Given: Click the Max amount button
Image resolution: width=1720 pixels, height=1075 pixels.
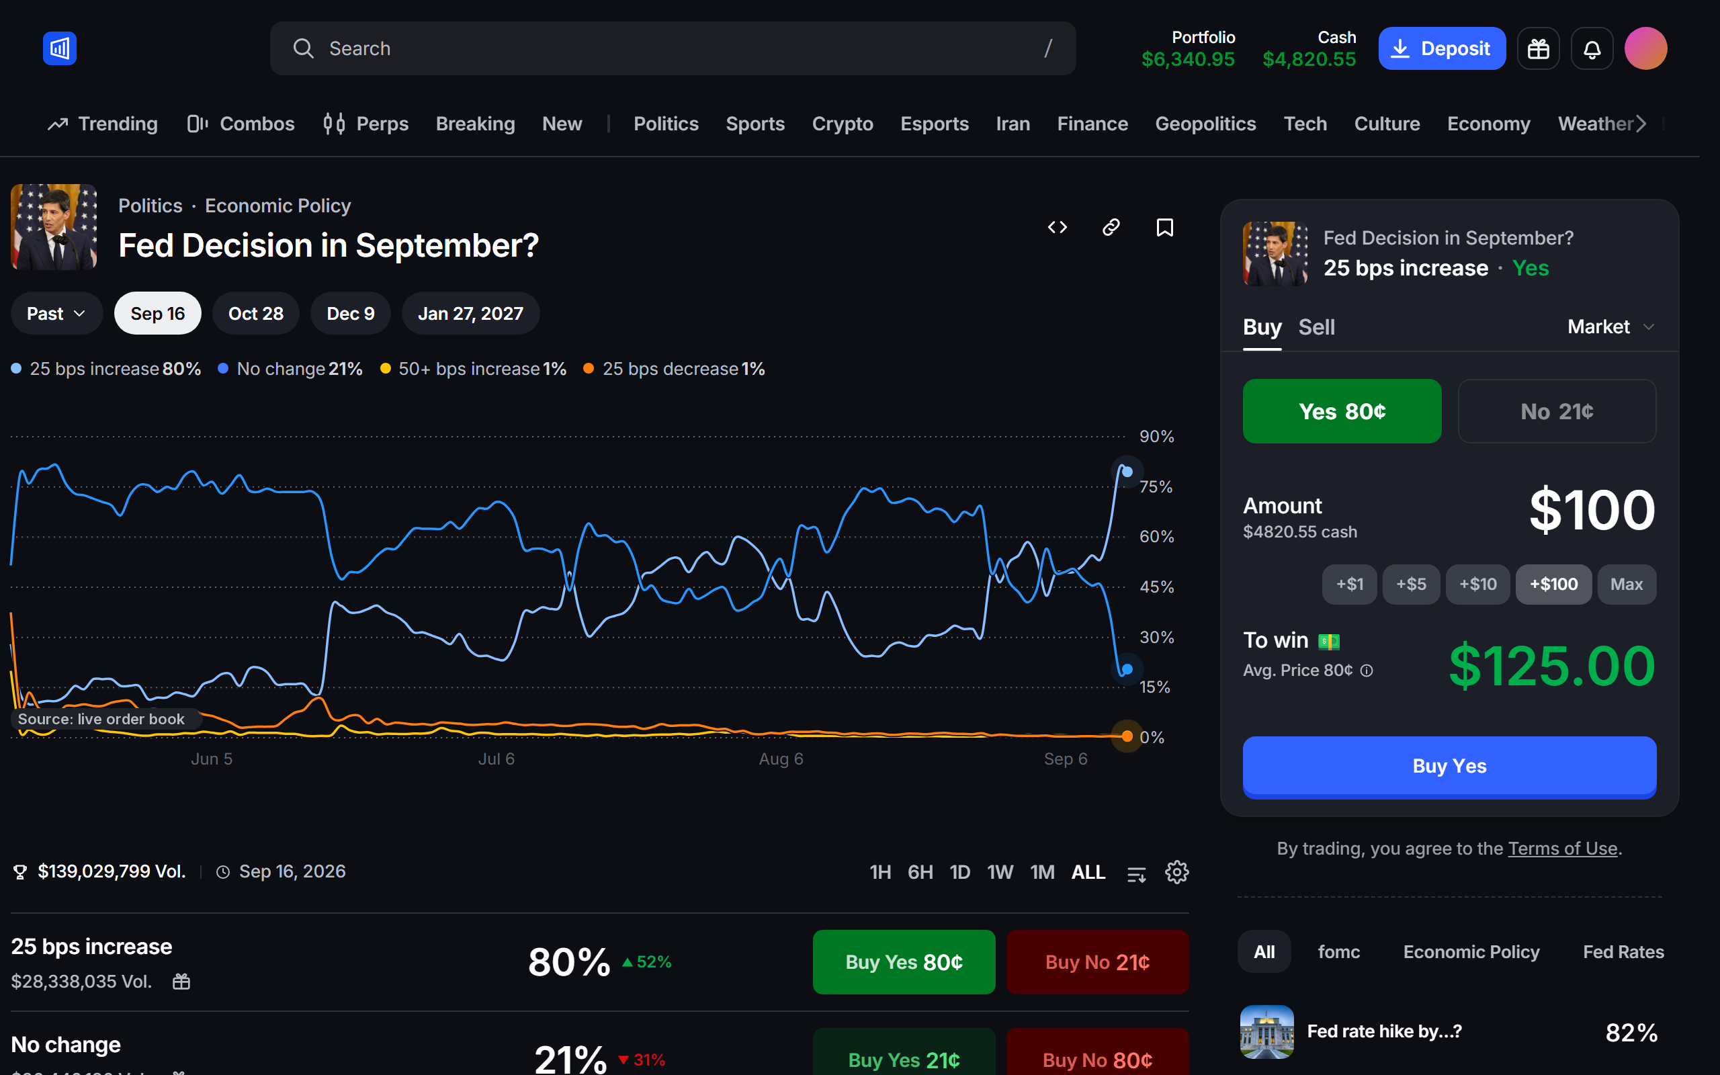Looking at the screenshot, I should (1626, 585).
